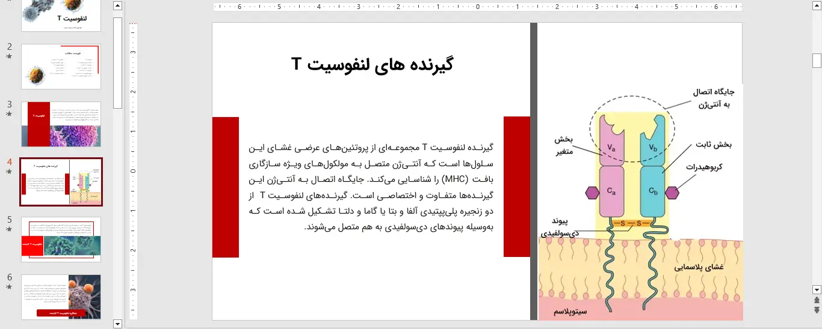Click the main editing area vertical scrollbar thumb
The height and width of the screenshot is (329, 822).
[x=817, y=61]
